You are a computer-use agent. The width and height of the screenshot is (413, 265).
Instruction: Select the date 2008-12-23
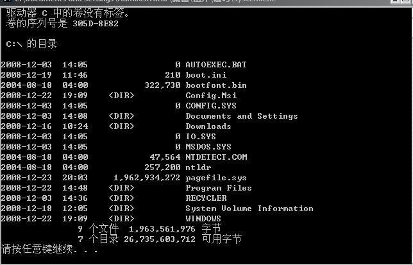[x=26, y=178]
